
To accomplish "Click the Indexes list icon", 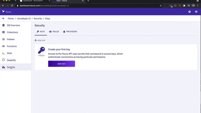I will pos(3,39).
